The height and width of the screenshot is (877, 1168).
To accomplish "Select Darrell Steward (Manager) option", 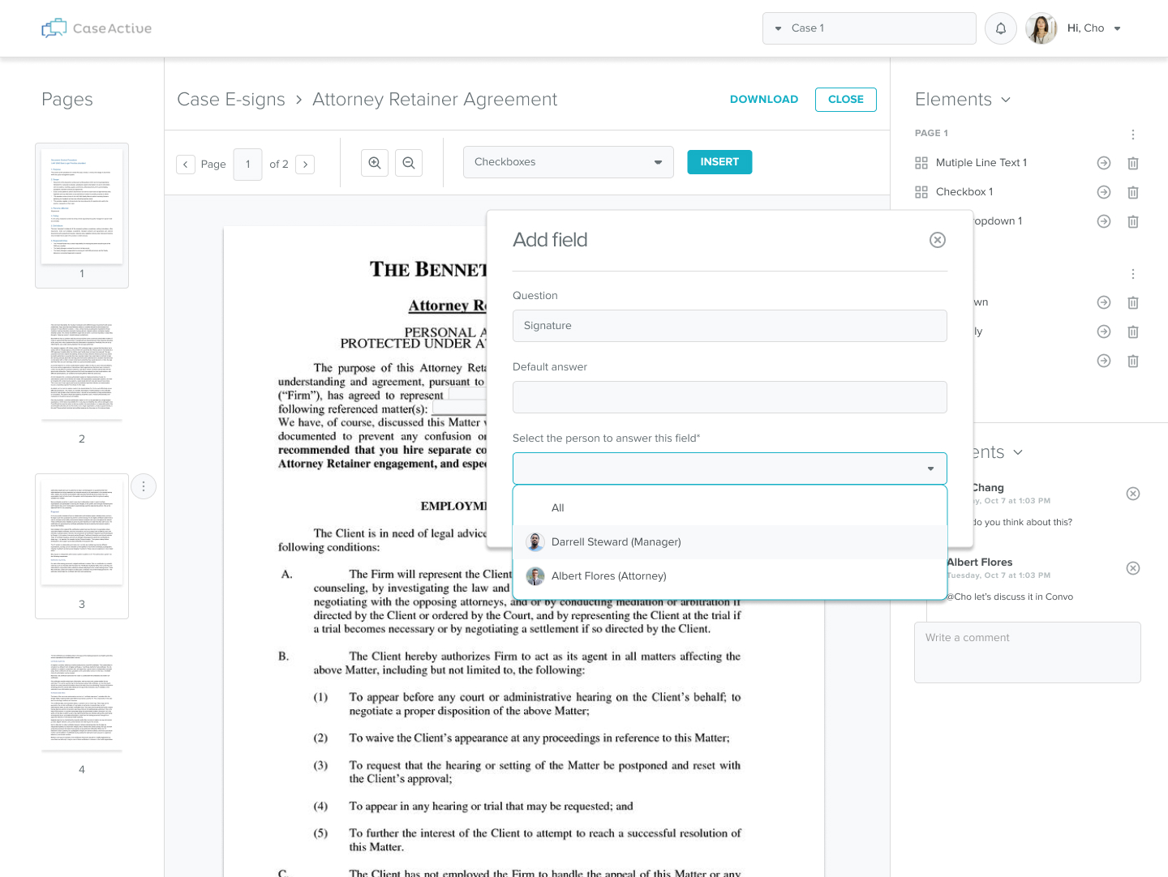I will (x=616, y=542).
